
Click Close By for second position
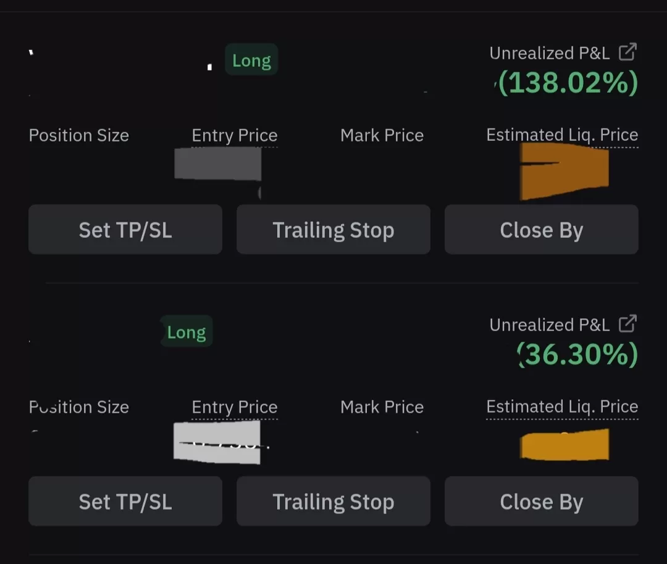tap(541, 501)
